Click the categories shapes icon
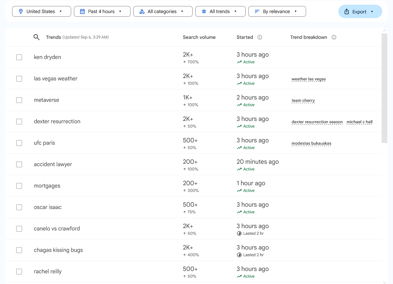 [x=142, y=11]
